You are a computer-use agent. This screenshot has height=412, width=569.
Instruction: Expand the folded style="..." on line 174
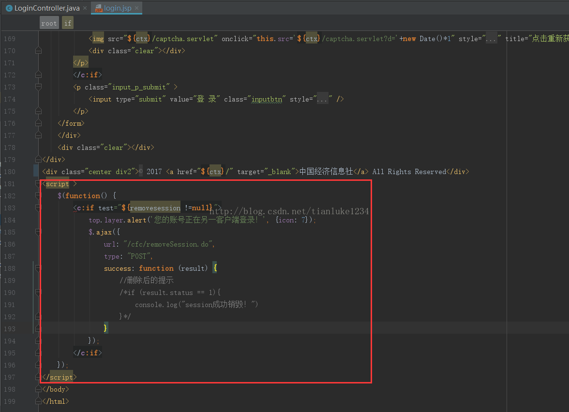[323, 99]
